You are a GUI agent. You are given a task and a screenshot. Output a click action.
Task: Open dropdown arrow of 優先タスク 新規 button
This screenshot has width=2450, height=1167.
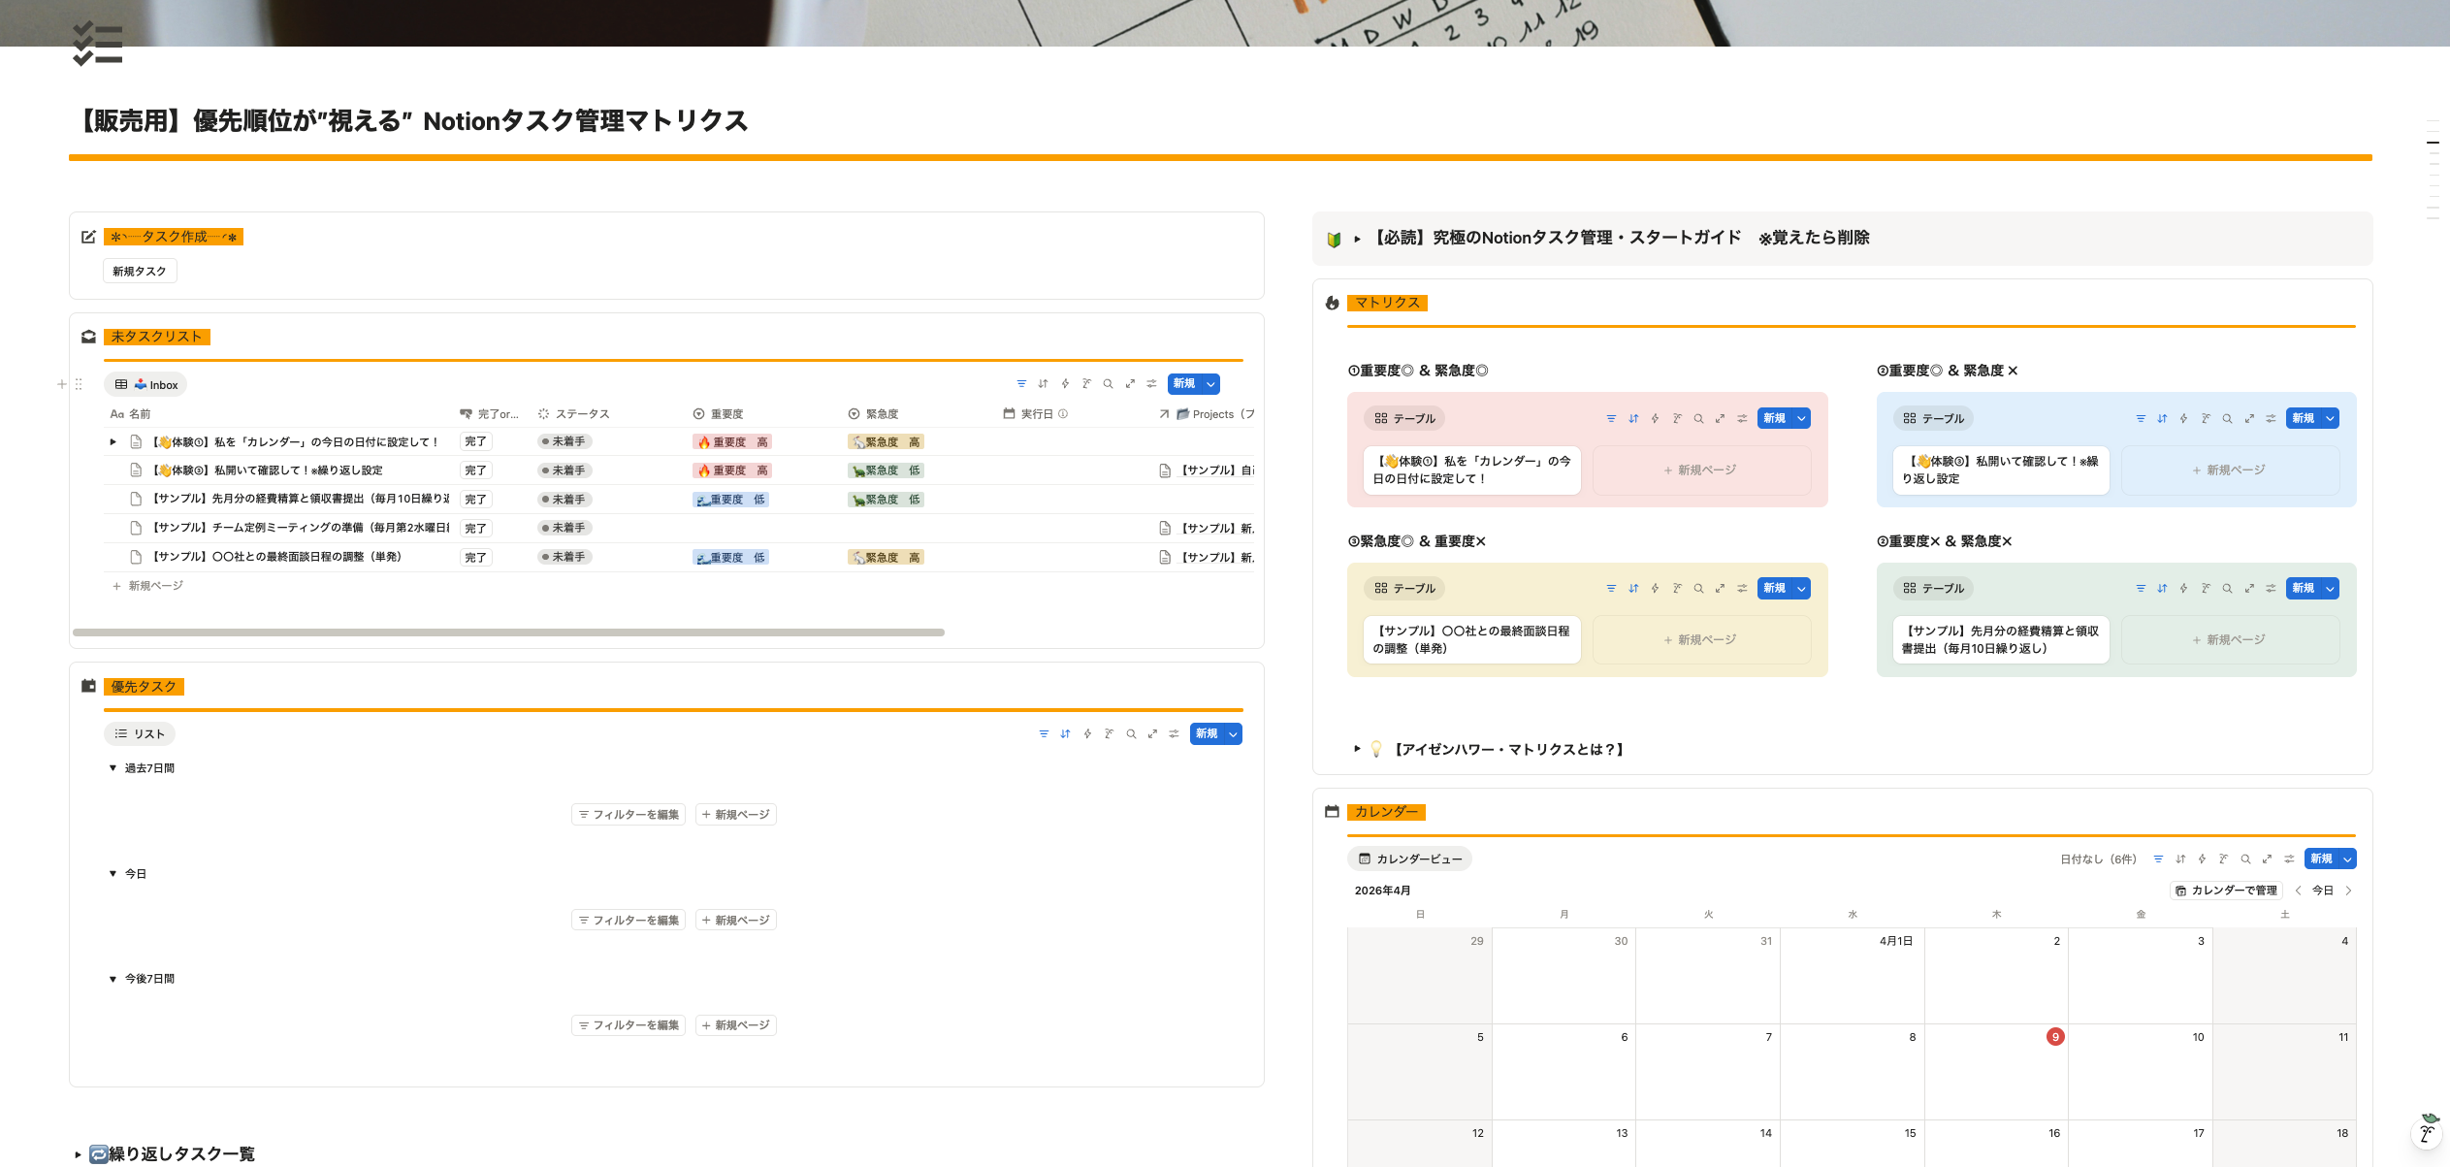click(1233, 734)
